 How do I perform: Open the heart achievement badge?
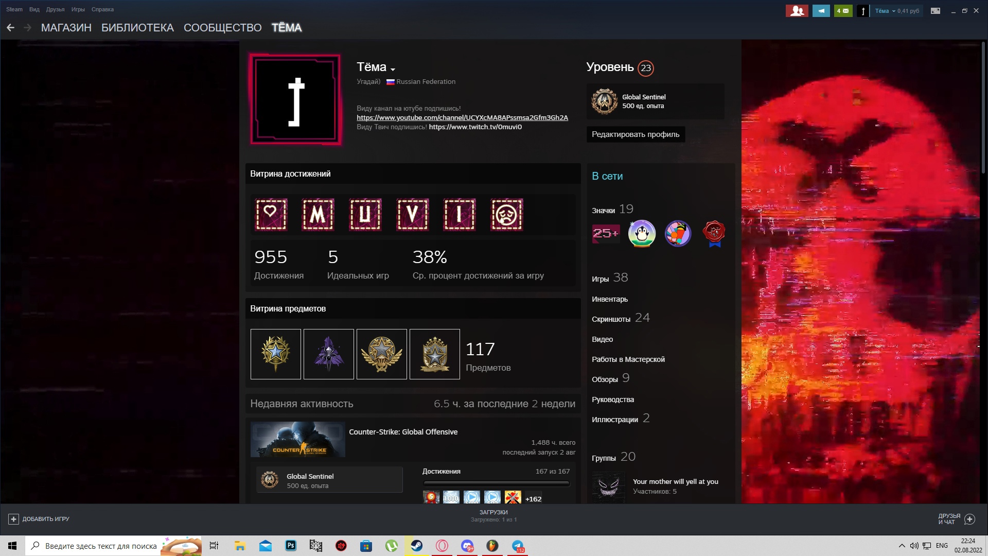[271, 215]
